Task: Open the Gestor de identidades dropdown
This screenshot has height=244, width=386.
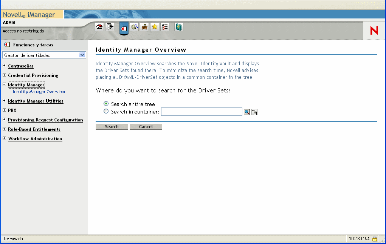Action: point(44,55)
